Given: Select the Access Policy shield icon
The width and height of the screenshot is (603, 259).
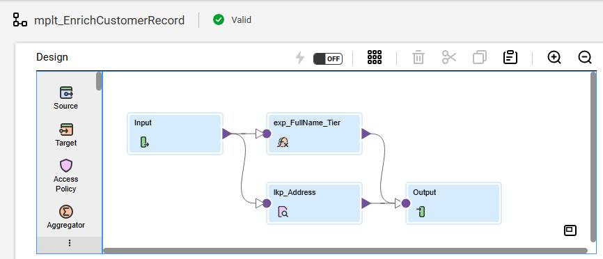Looking at the screenshot, I should (x=65, y=166).
